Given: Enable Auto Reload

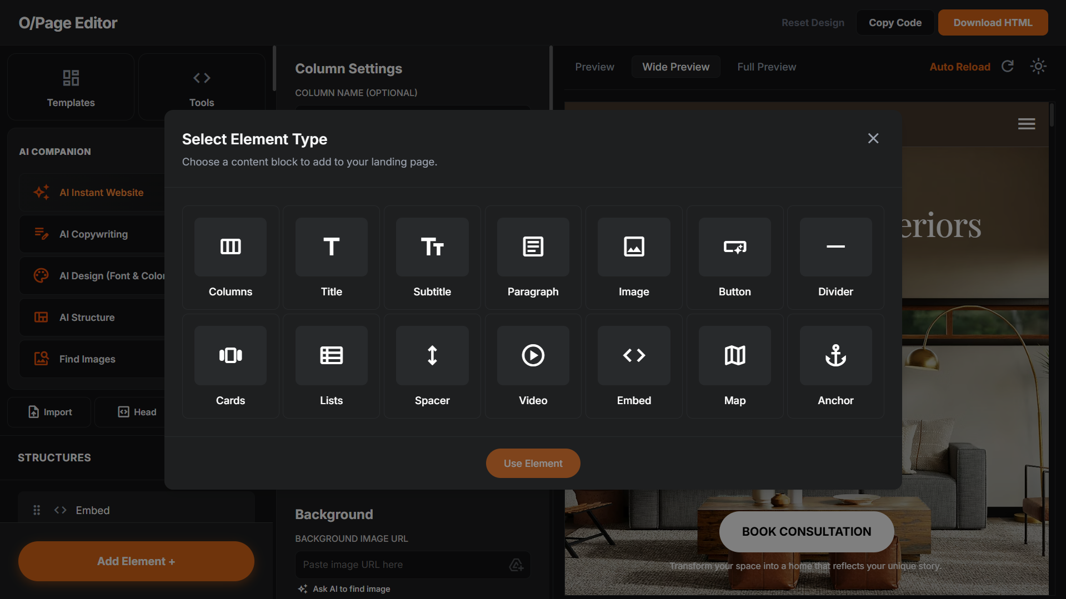Looking at the screenshot, I should 960,66.
